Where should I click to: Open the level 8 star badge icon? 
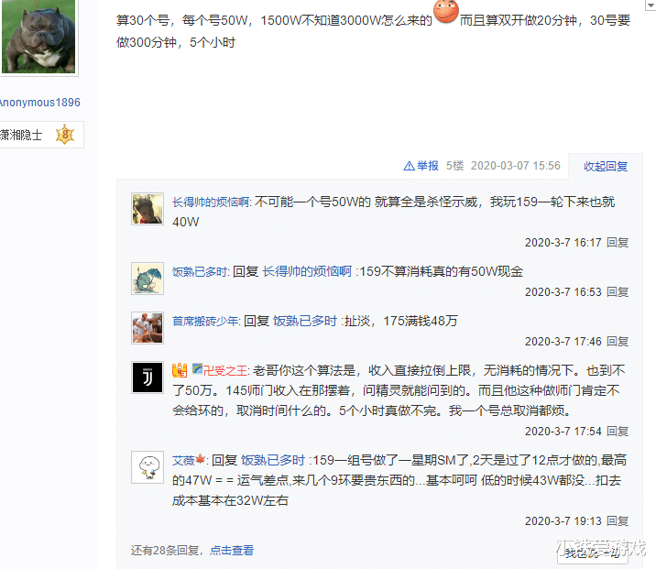coord(65,135)
